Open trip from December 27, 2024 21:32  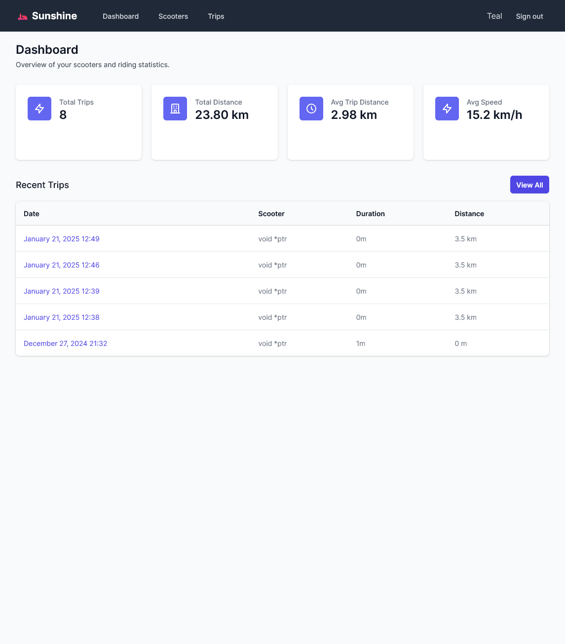pos(66,343)
